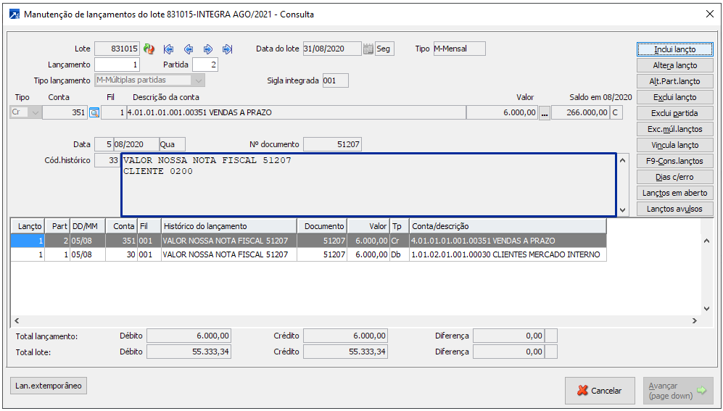
Task: Click account search icon next to Conta
Action: pos(94,113)
